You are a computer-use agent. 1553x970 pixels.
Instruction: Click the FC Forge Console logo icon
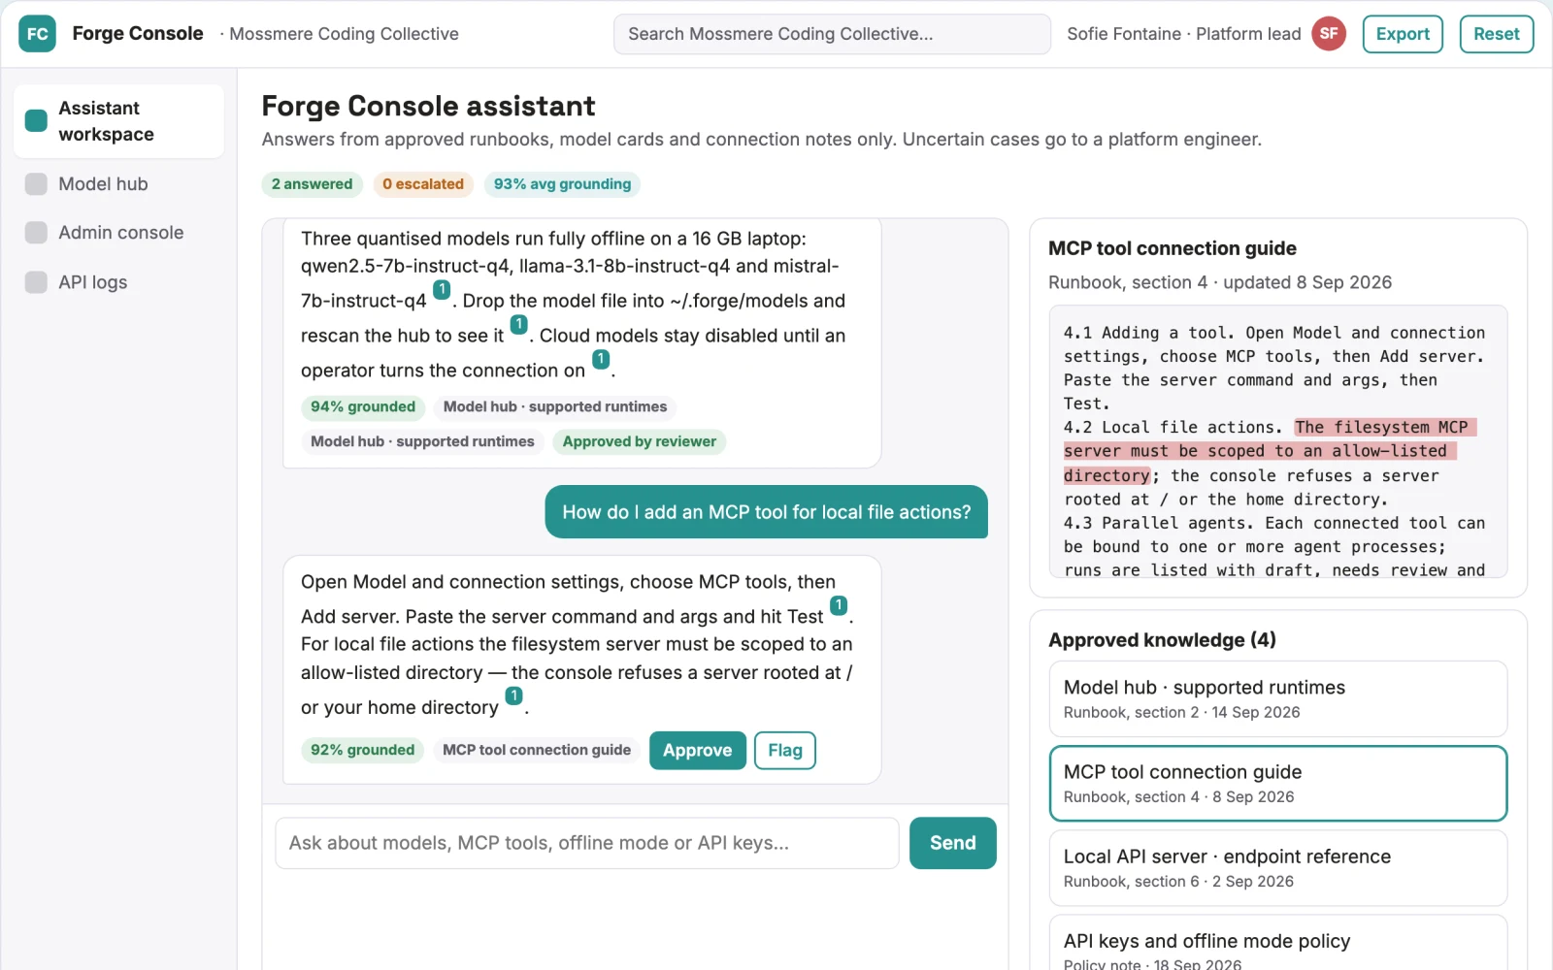(x=37, y=34)
